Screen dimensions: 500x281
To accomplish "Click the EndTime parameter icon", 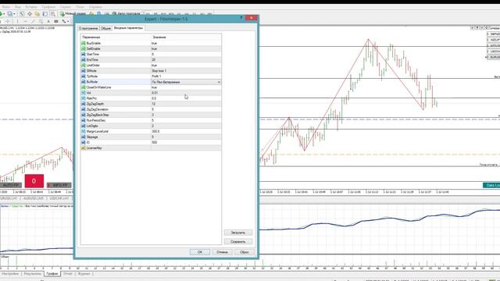I will pos(84,59).
